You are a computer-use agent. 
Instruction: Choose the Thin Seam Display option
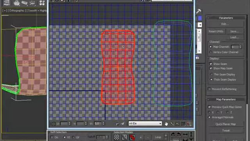pyautogui.click(x=211, y=74)
